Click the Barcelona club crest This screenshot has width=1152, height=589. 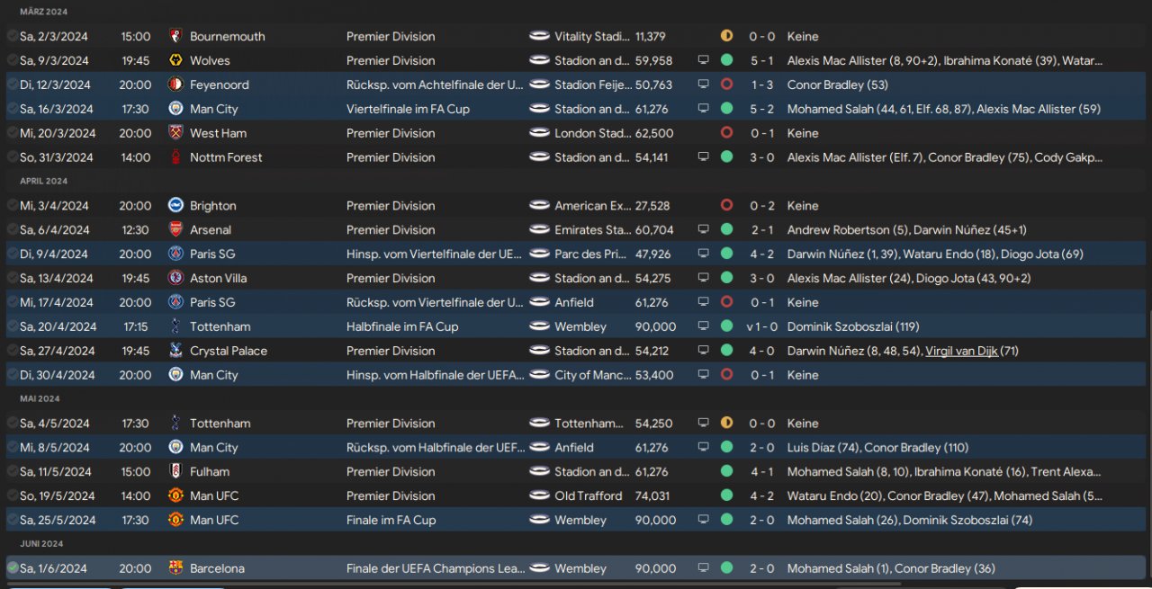(x=175, y=568)
